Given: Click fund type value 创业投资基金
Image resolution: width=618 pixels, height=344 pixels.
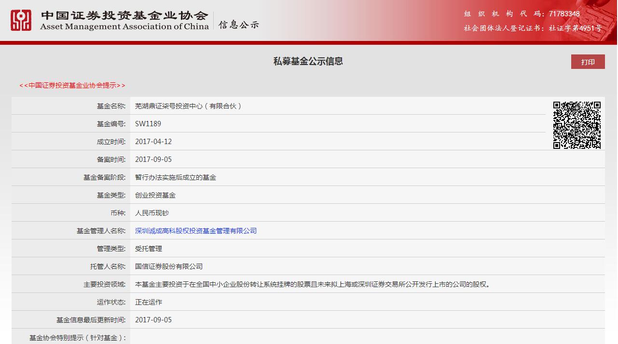Looking at the screenshot, I should tap(155, 195).
